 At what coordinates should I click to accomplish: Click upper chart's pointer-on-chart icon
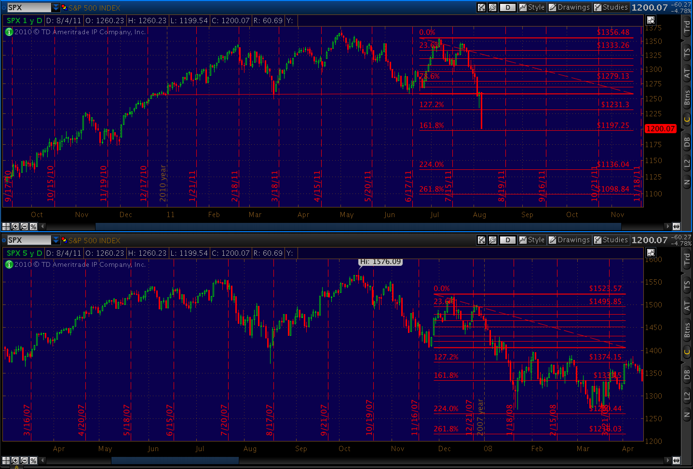(651, 20)
